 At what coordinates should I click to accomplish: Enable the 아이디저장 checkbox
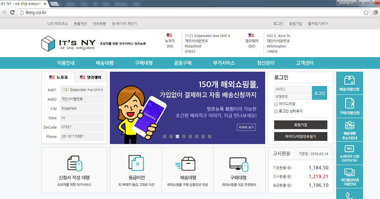[276, 104]
